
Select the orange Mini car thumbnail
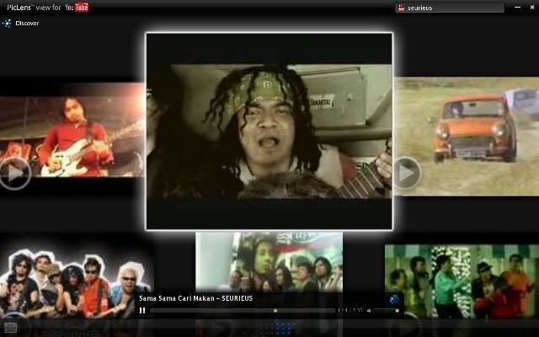[466, 136]
